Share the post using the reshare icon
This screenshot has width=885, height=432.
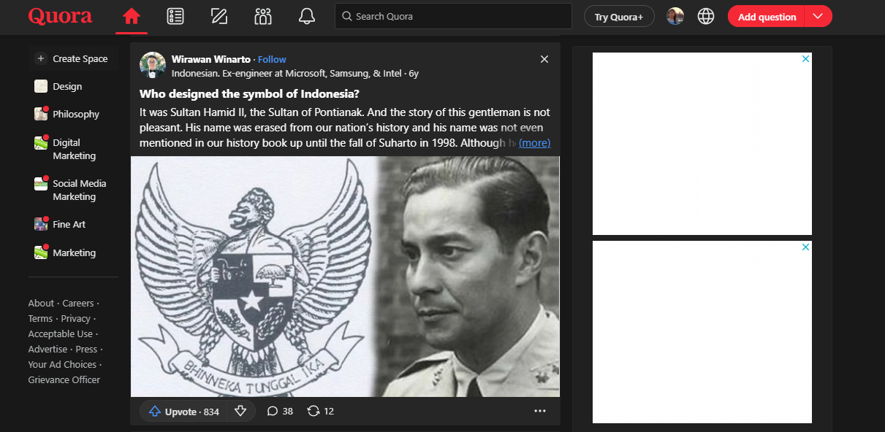click(320, 412)
